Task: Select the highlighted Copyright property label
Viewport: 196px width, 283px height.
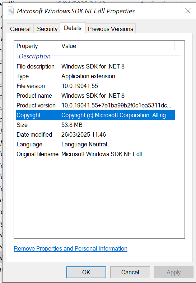Action: [x=29, y=115]
